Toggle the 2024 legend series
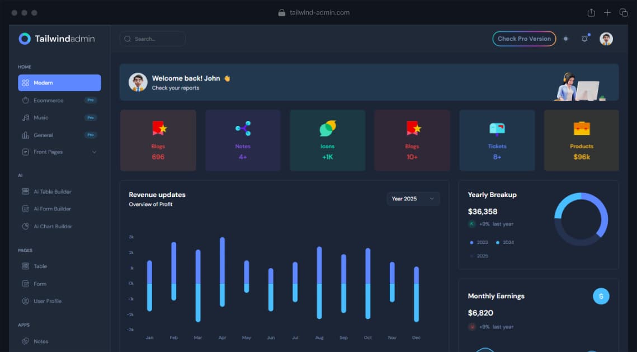The image size is (637, 352). click(x=505, y=242)
